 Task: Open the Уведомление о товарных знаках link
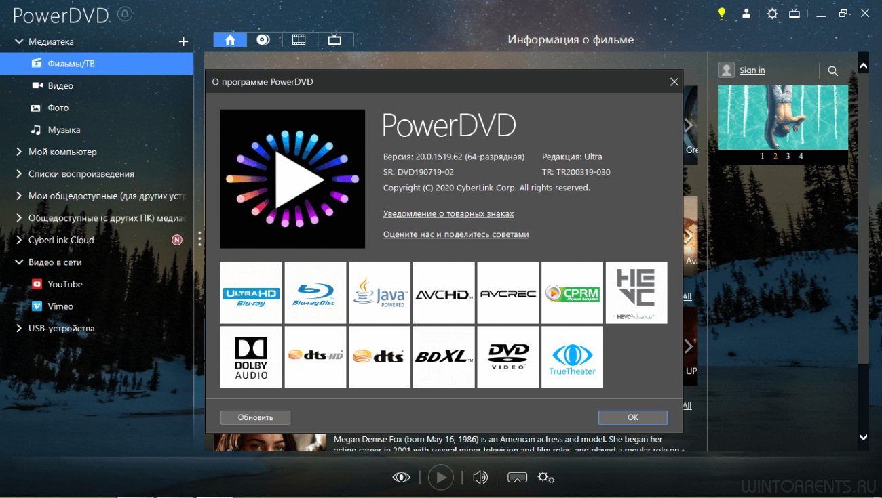coord(448,213)
